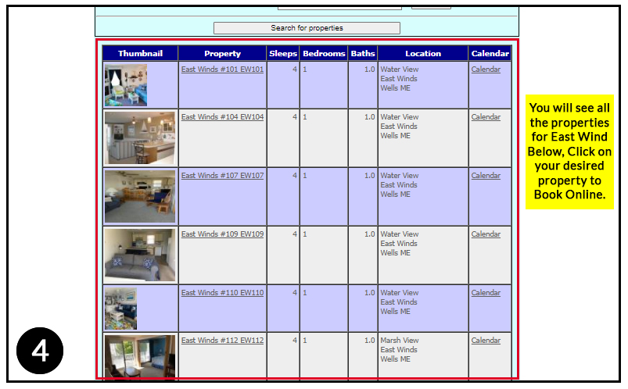Open East Winds #110 EW110 property link

[x=222, y=293]
